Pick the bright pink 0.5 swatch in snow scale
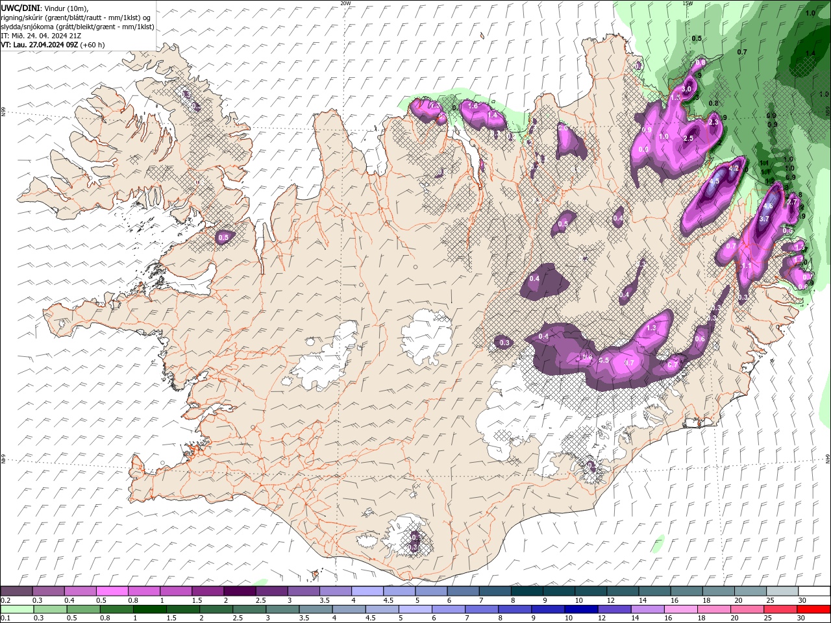This screenshot has height=623, width=831. (112, 591)
